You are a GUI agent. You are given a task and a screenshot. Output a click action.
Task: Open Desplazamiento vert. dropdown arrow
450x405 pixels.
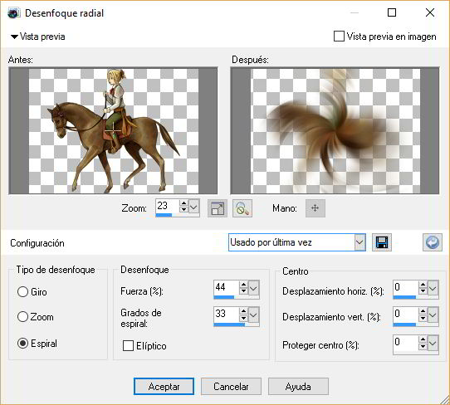pos(433,315)
